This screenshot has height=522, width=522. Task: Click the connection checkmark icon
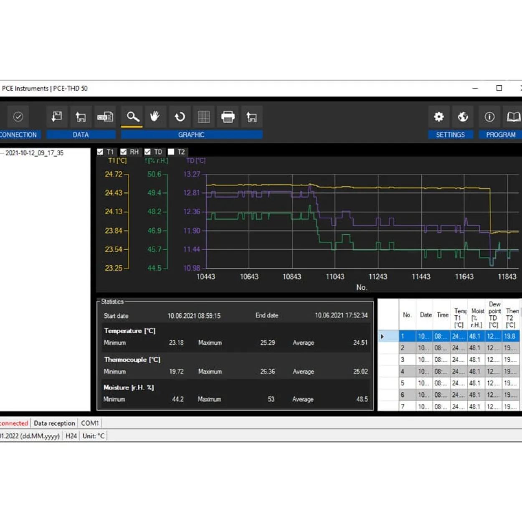click(x=18, y=117)
